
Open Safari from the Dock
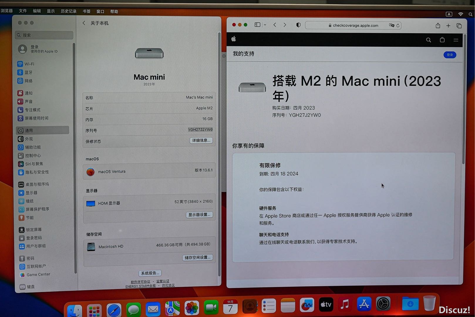[114, 310]
